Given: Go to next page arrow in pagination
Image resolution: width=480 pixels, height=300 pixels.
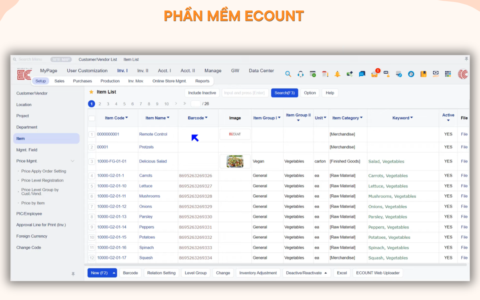Looking at the screenshot, I should [x=176, y=104].
